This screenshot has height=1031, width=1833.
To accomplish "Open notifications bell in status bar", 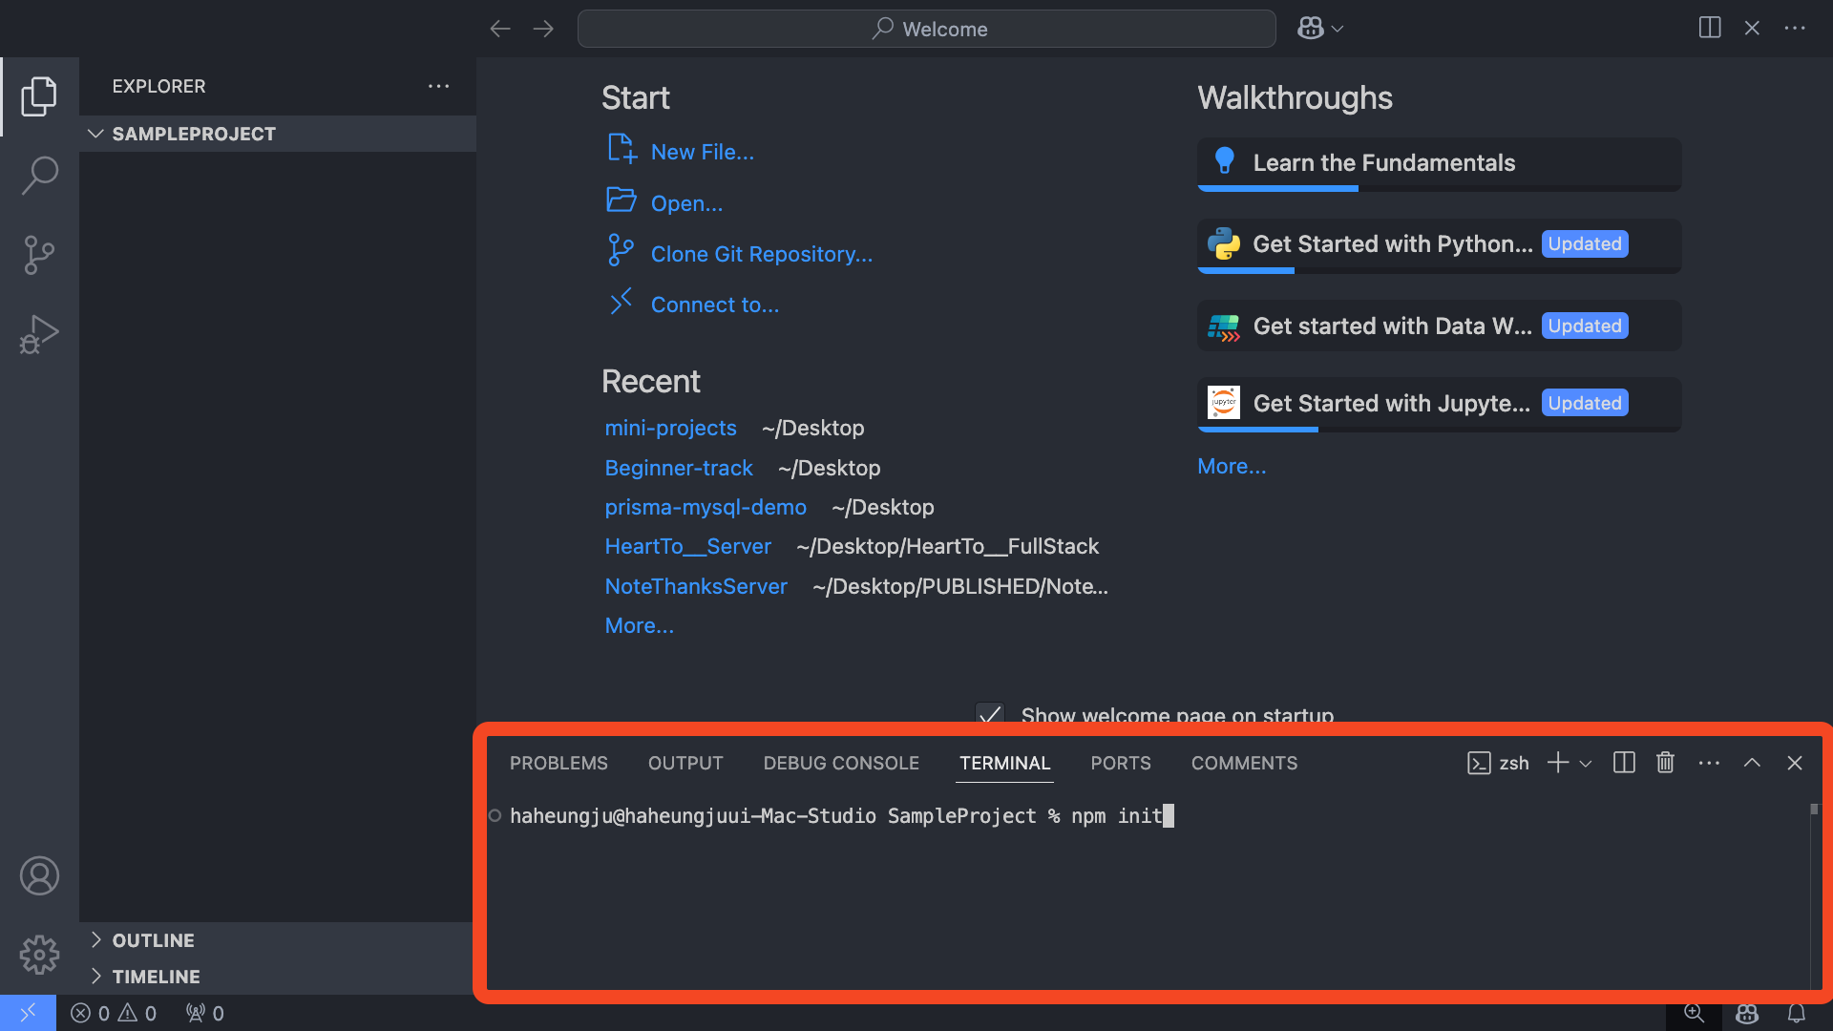I will click(1796, 1013).
